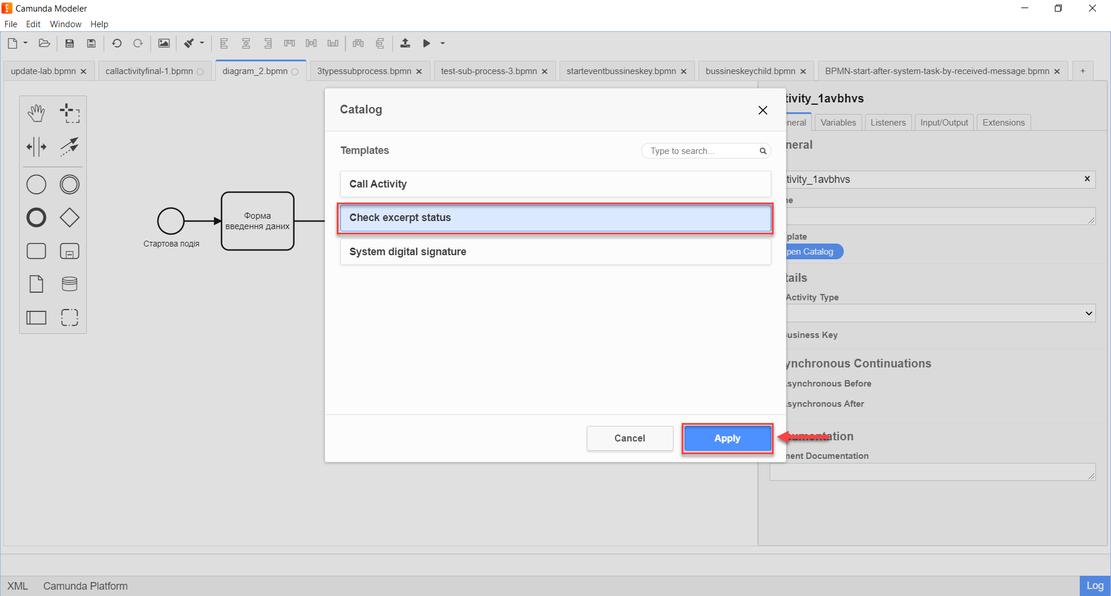Save the diagram with the floppy icon
This screenshot has width=1111, height=596.
69,43
